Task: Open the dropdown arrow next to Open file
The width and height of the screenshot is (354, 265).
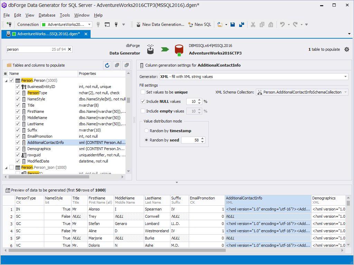Action: 226,24
